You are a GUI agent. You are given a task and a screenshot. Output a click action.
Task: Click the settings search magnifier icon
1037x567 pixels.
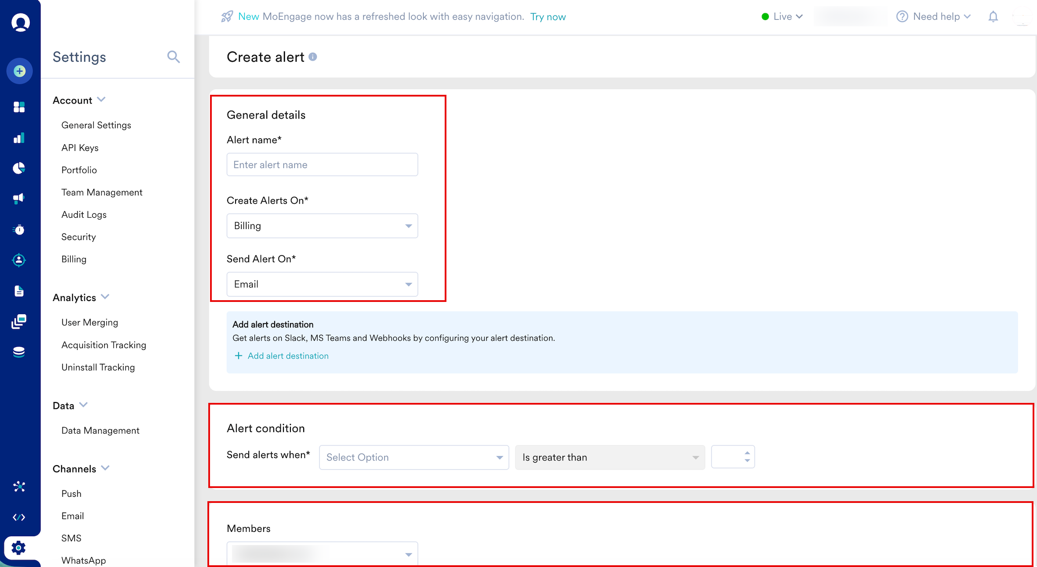pos(174,57)
